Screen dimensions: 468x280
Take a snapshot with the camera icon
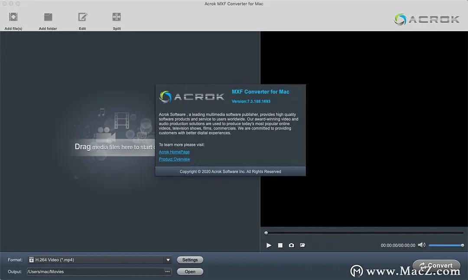tap(291, 245)
